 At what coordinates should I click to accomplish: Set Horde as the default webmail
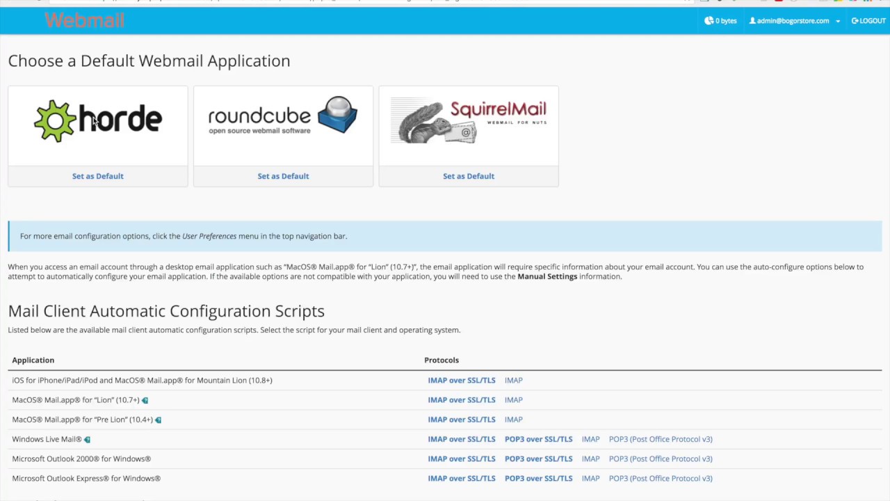tap(98, 176)
